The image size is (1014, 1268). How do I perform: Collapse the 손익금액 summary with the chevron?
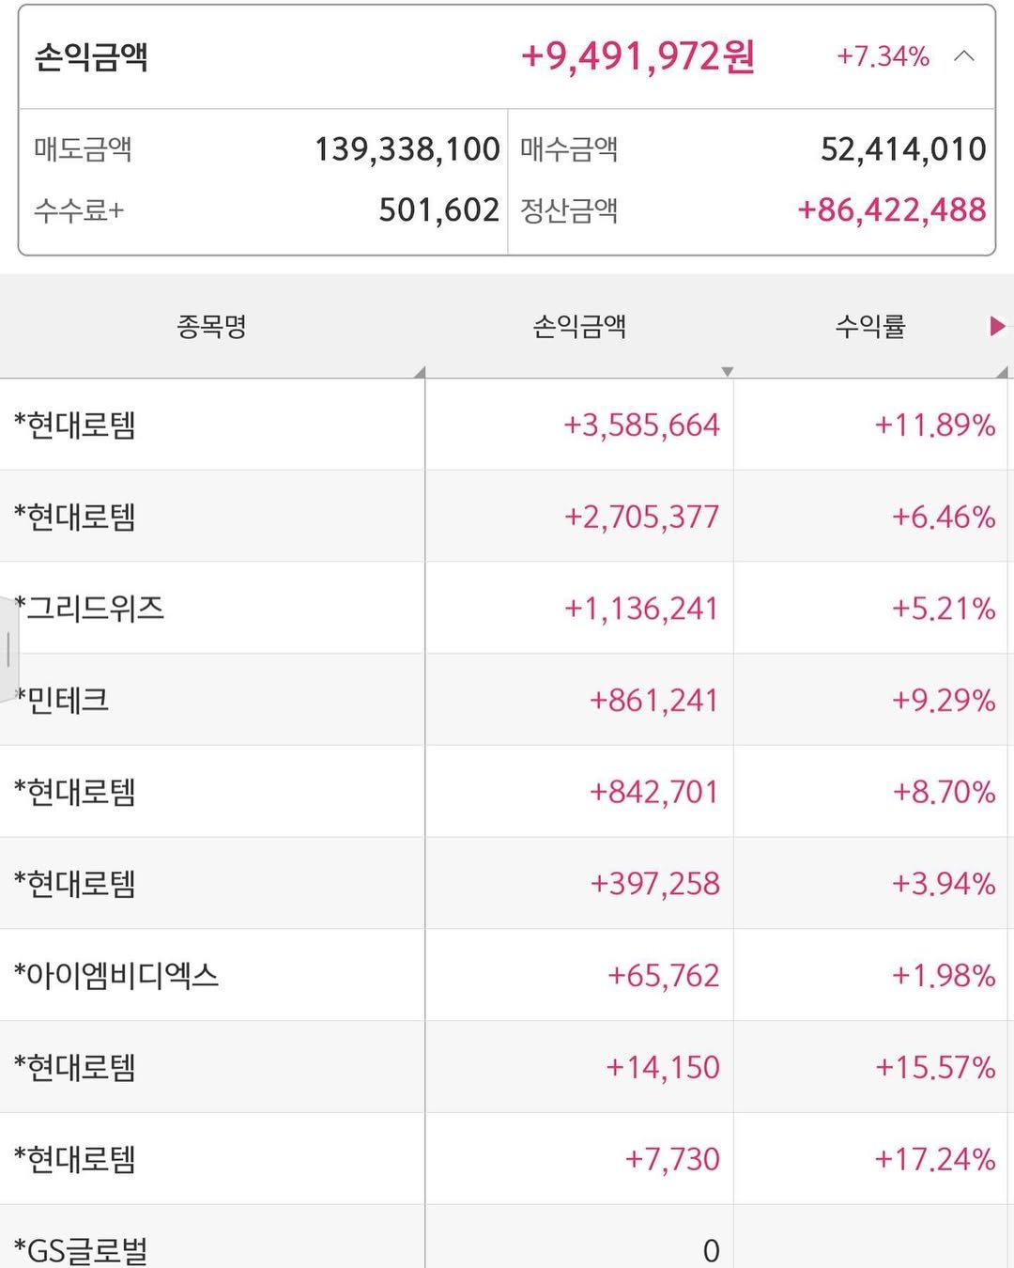click(x=964, y=56)
